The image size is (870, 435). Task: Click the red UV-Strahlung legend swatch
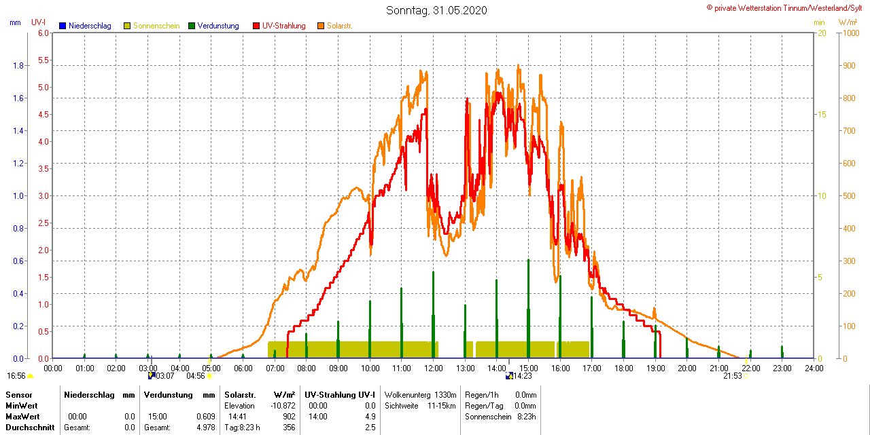pyautogui.click(x=256, y=26)
